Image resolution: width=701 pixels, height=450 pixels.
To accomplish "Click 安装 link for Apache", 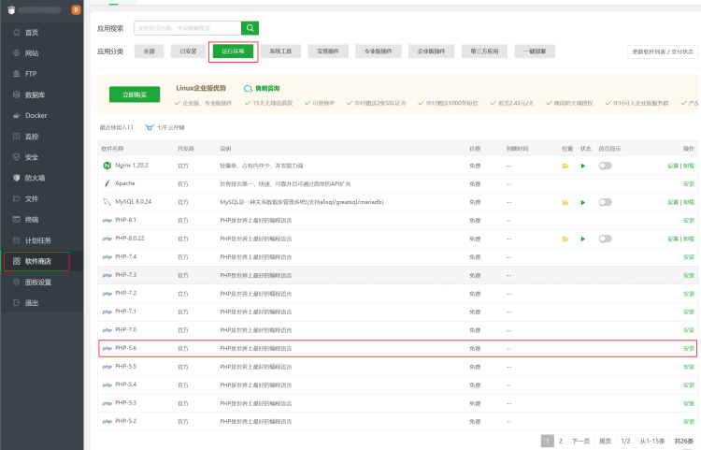I will 689,184.
